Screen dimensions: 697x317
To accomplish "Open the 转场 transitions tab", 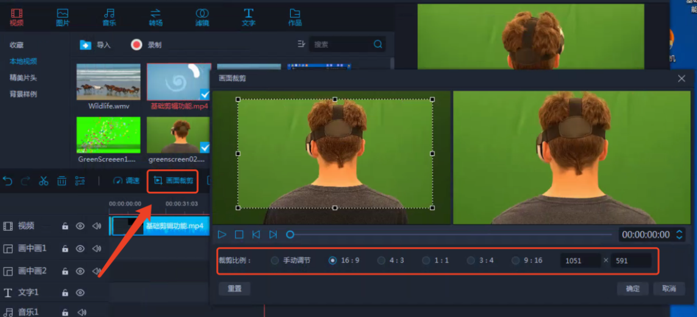I will [155, 18].
